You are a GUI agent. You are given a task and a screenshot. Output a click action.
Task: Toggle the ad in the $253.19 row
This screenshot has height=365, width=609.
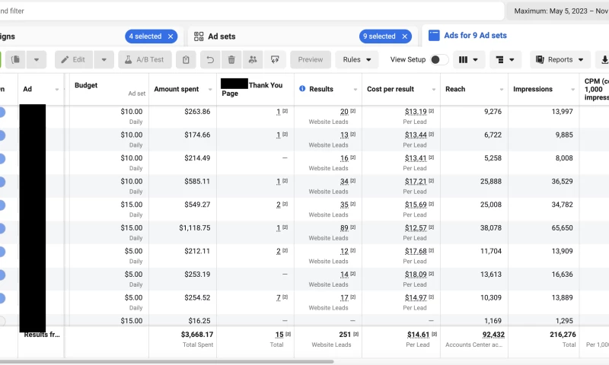2,275
